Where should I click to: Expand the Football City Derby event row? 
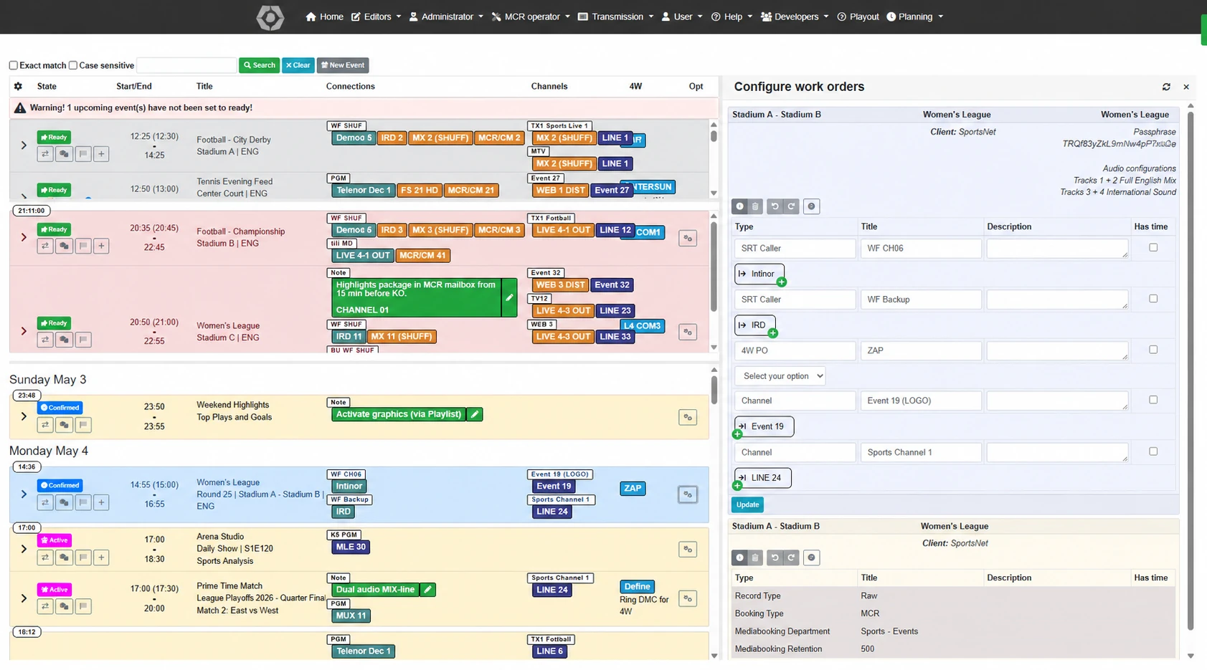click(x=24, y=145)
